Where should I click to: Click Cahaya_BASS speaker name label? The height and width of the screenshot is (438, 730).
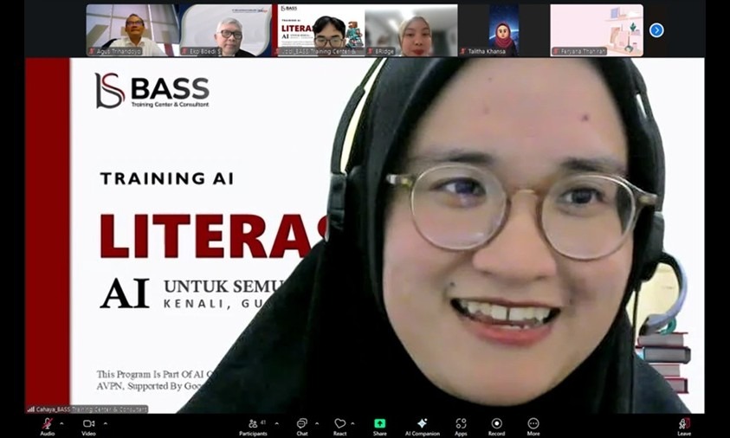[x=87, y=409]
